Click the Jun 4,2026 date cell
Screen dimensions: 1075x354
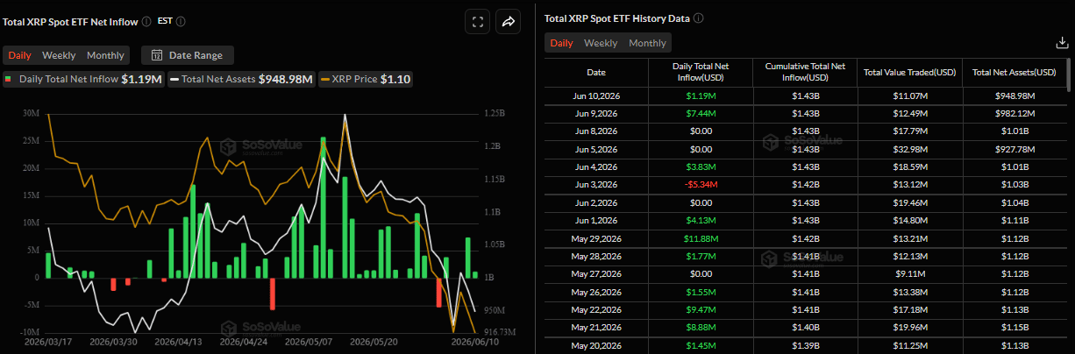coord(596,166)
